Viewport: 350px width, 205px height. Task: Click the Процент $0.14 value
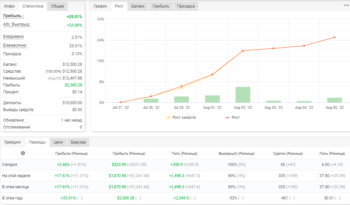(77, 92)
